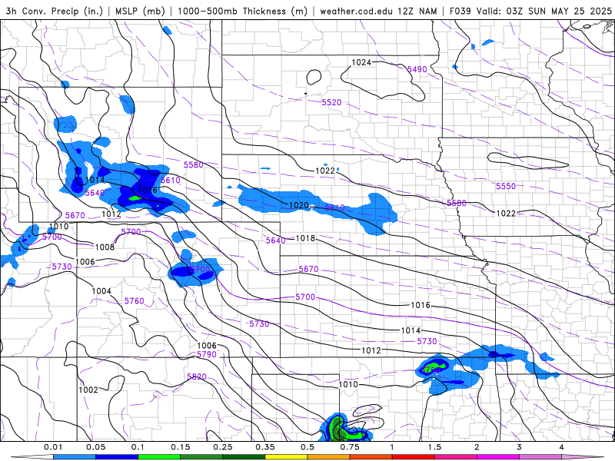This screenshot has height=461, width=615.
Task: Select the light blue 0.01–0.05 legend swatch
Action: coord(74,457)
